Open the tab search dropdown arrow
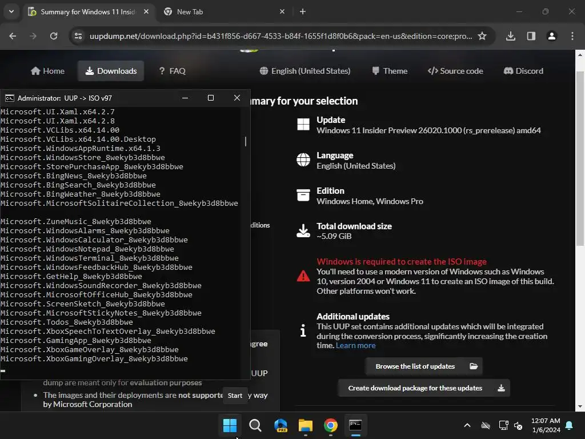This screenshot has height=439, width=585. coord(11,11)
